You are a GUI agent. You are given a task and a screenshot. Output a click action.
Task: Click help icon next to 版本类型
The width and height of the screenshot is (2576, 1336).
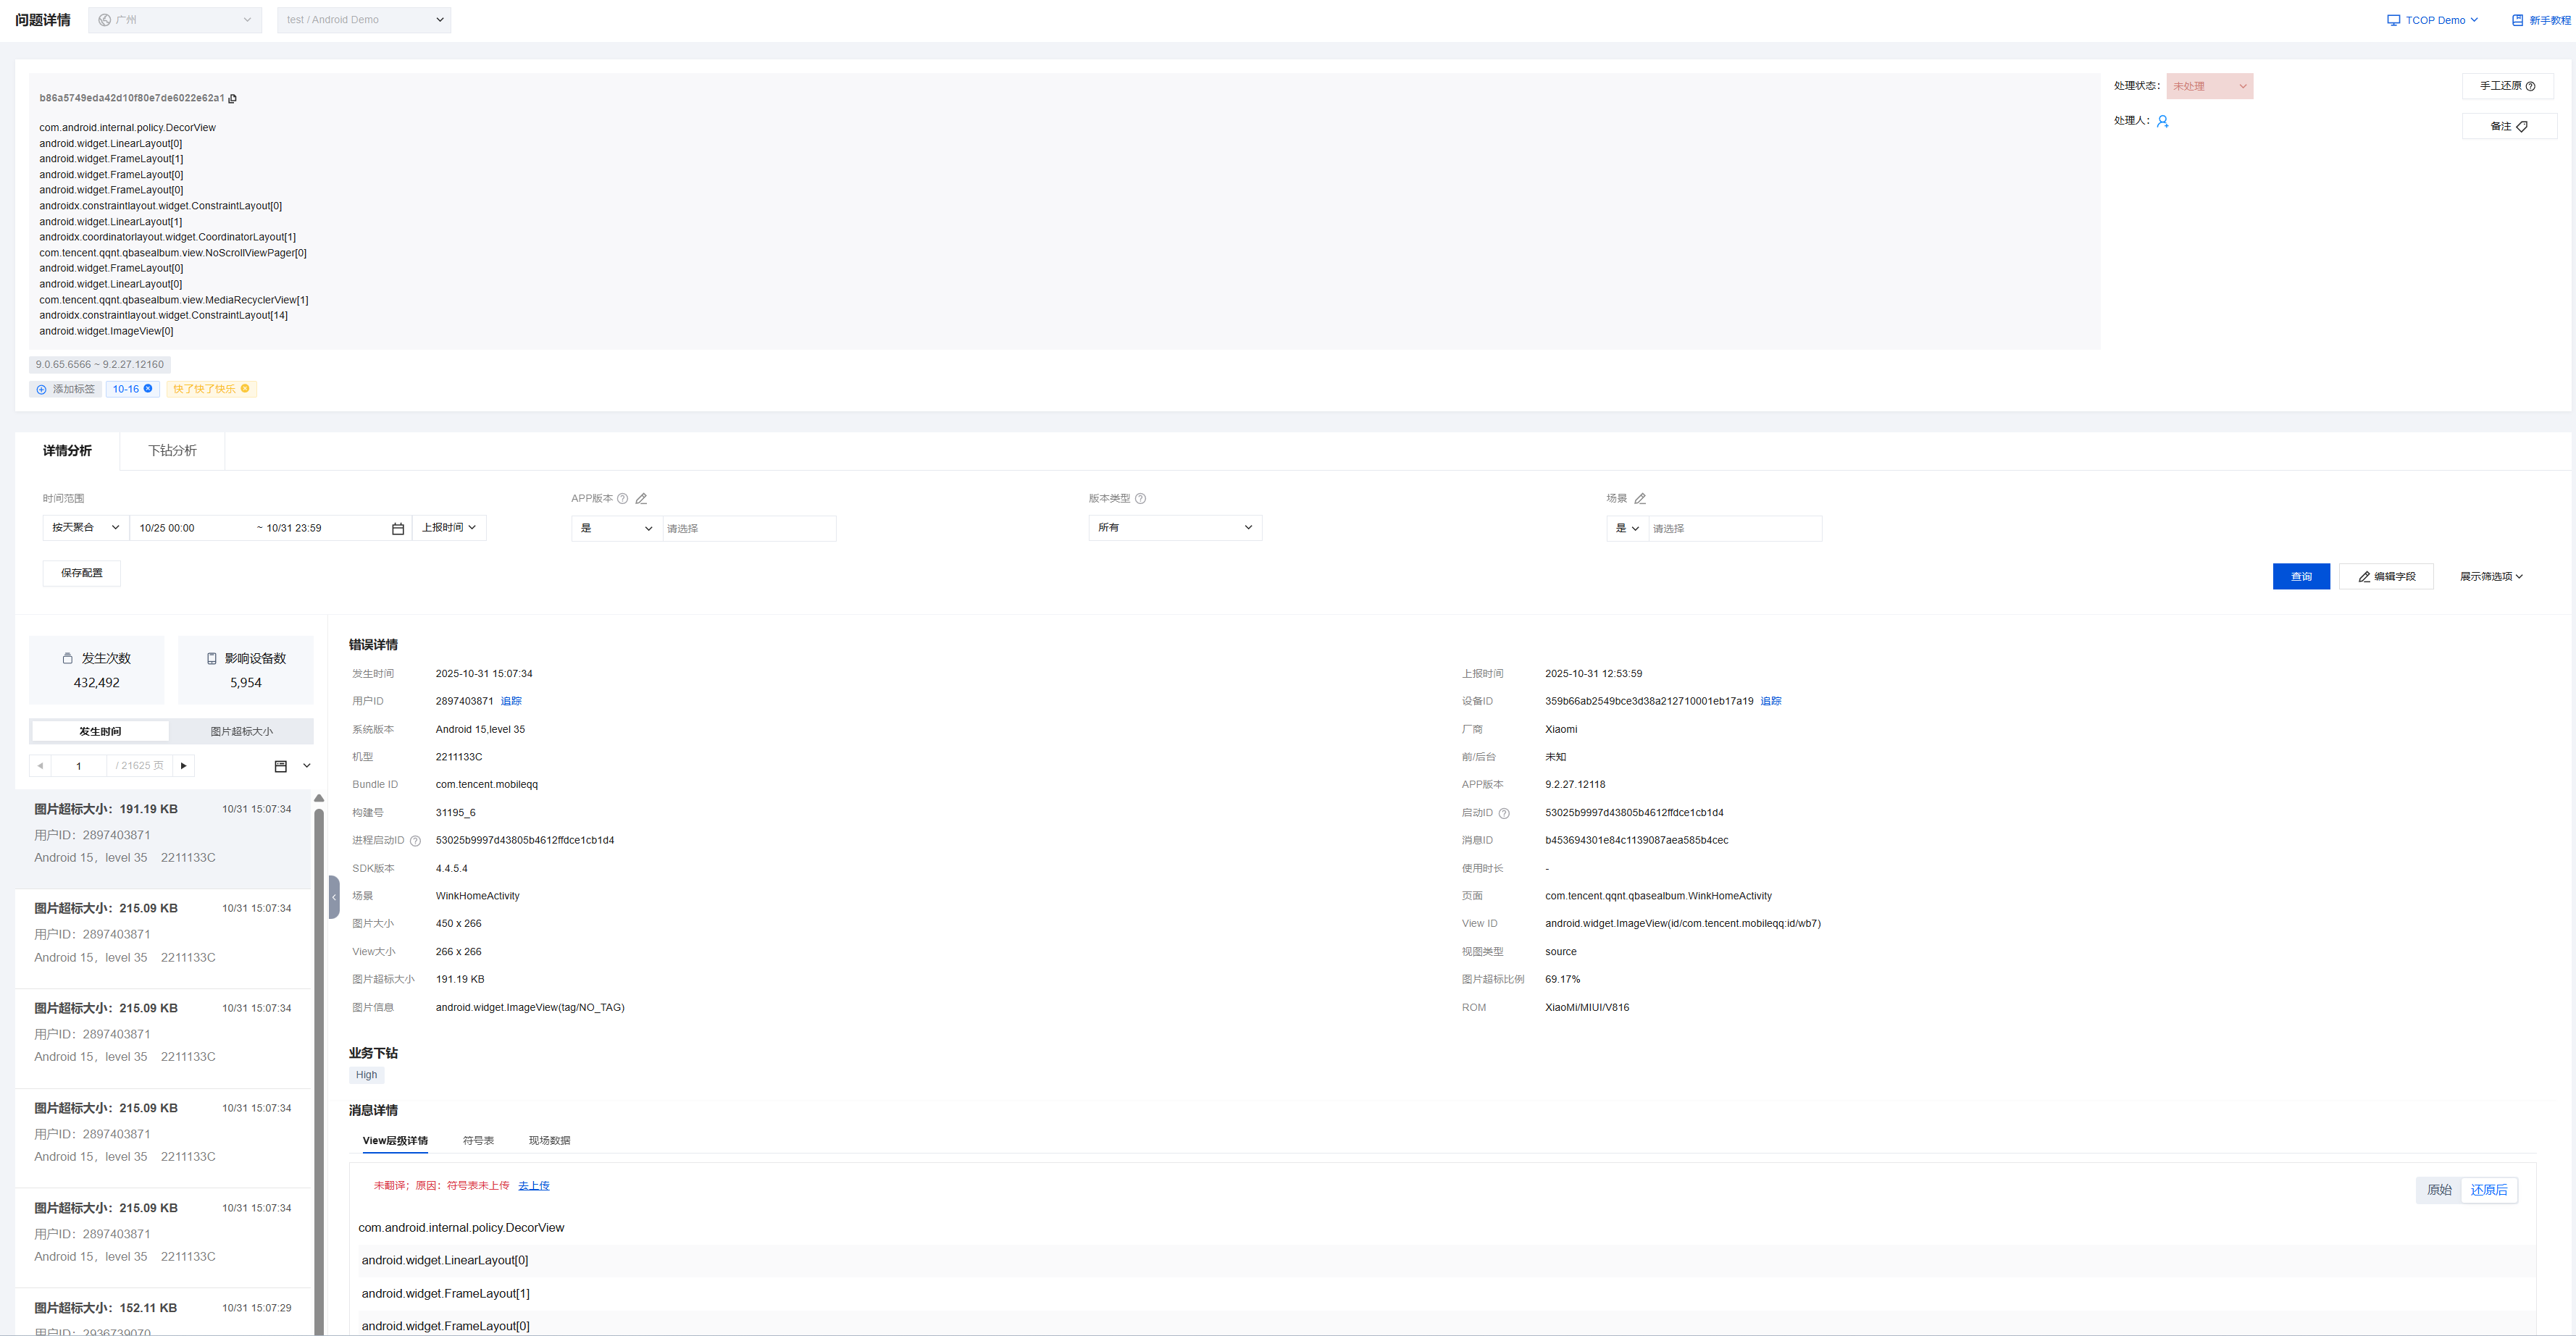(1140, 499)
